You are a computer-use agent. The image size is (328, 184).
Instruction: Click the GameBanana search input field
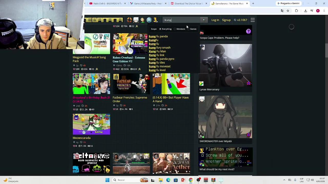181,20
